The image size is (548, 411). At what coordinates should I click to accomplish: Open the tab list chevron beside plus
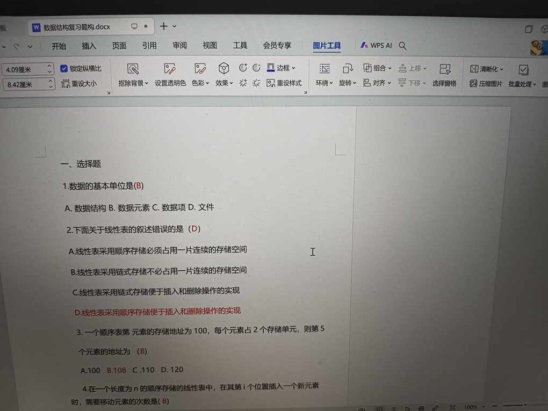175,26
